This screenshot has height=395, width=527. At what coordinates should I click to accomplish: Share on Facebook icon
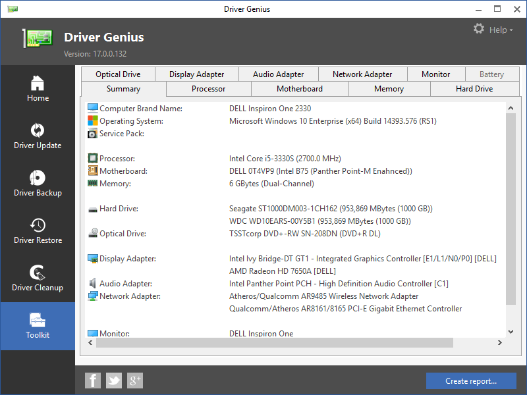[x=93, y=381]
